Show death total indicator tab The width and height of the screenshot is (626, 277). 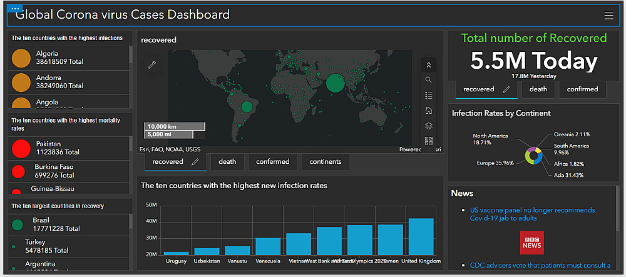(538, 89)
